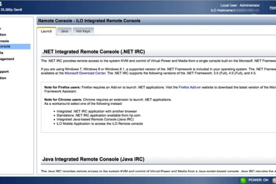The image size is (276, 184).
Task: Select the sidebar item ending in 'pport'
Action: (4, 72)
